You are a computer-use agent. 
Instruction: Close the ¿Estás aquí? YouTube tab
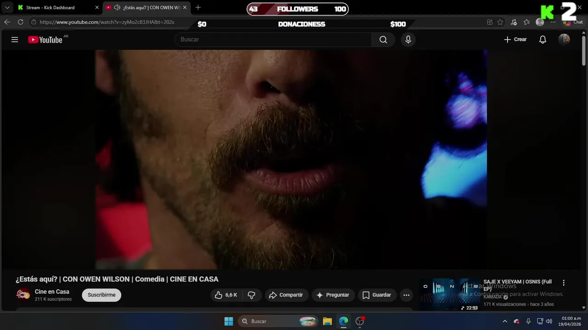pyautogui.click(x=184, y=7)
